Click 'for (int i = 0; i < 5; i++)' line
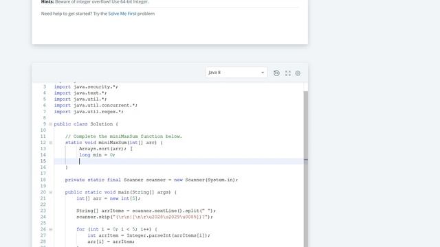The height and width of the screenshot is (247, 440). point(117,229)
